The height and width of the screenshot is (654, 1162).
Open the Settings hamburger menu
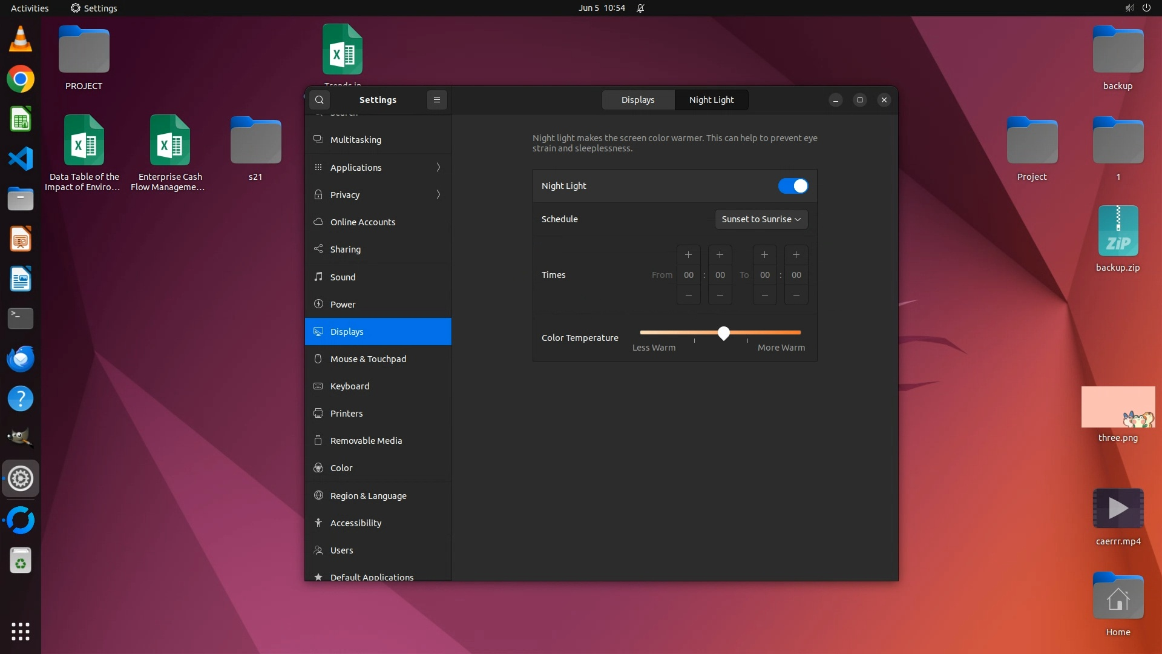coord(436,100)
